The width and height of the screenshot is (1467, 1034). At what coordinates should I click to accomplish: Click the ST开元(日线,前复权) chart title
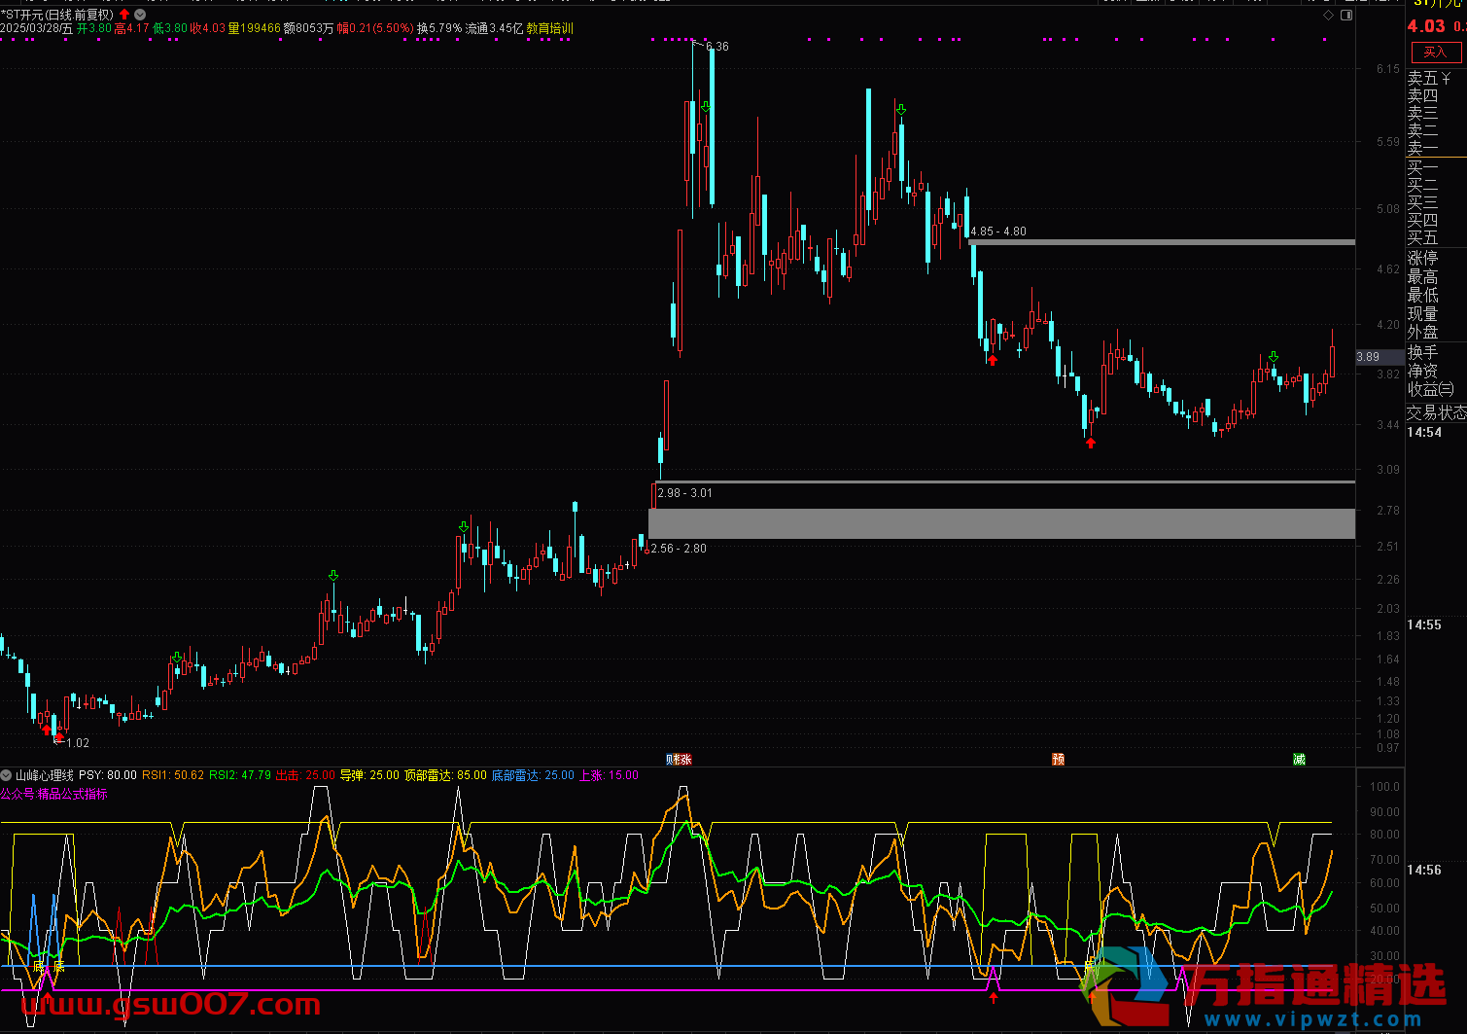coord(57,15)
